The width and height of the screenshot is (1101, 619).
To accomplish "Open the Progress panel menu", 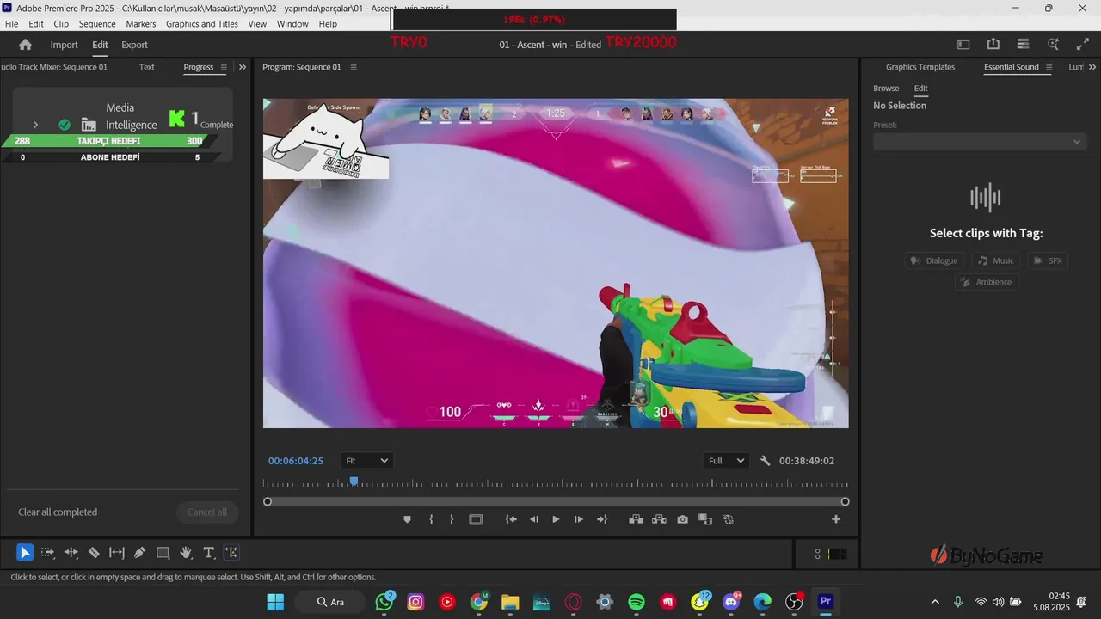I will pos(225,67).
